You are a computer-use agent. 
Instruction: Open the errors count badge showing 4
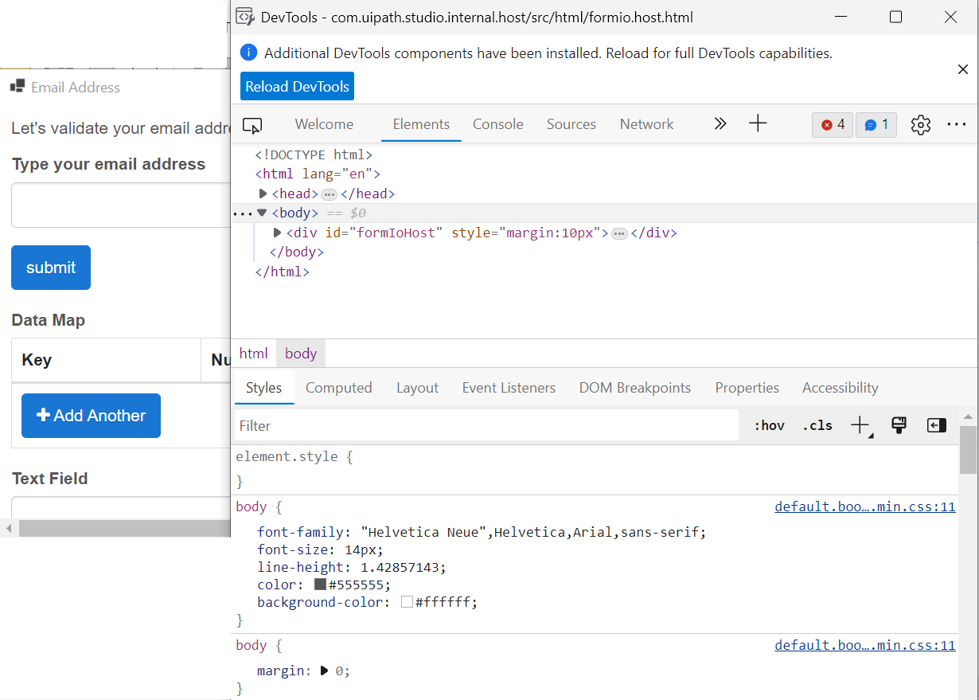[x=833, y=125]
